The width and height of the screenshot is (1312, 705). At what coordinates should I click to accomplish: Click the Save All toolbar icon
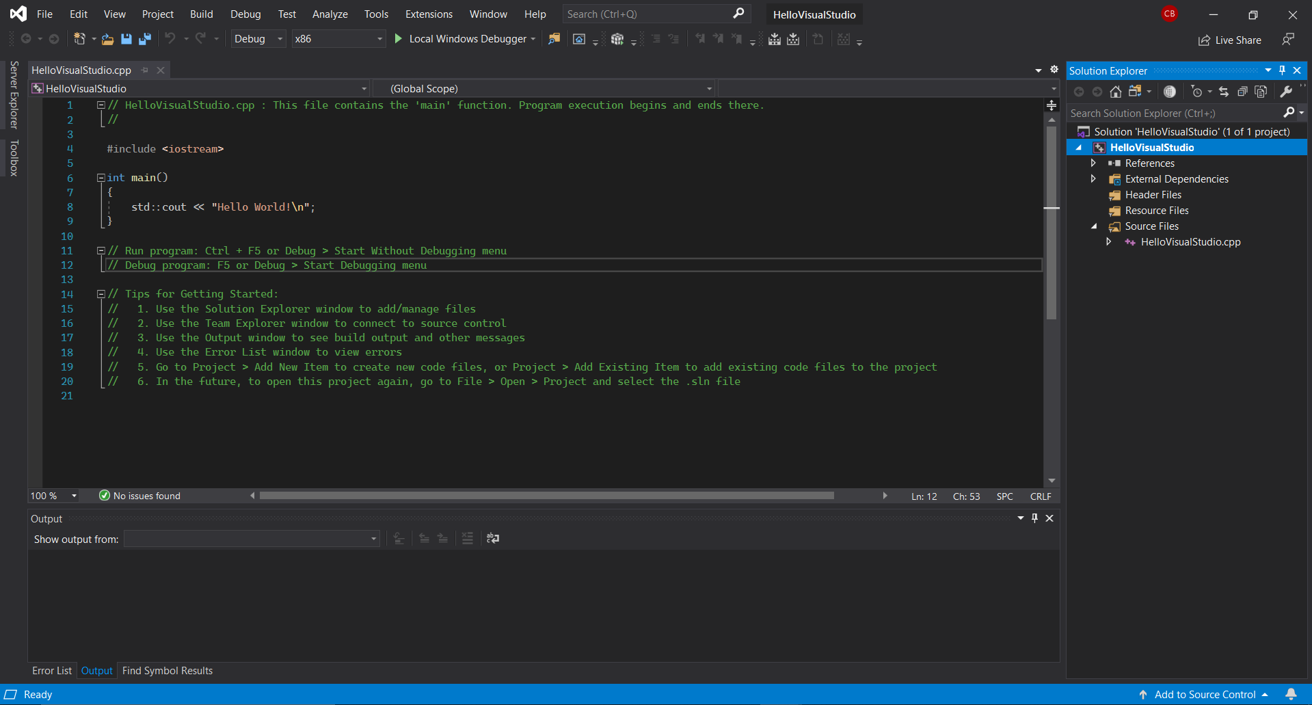pyautogui.click(x=144, y=39)
